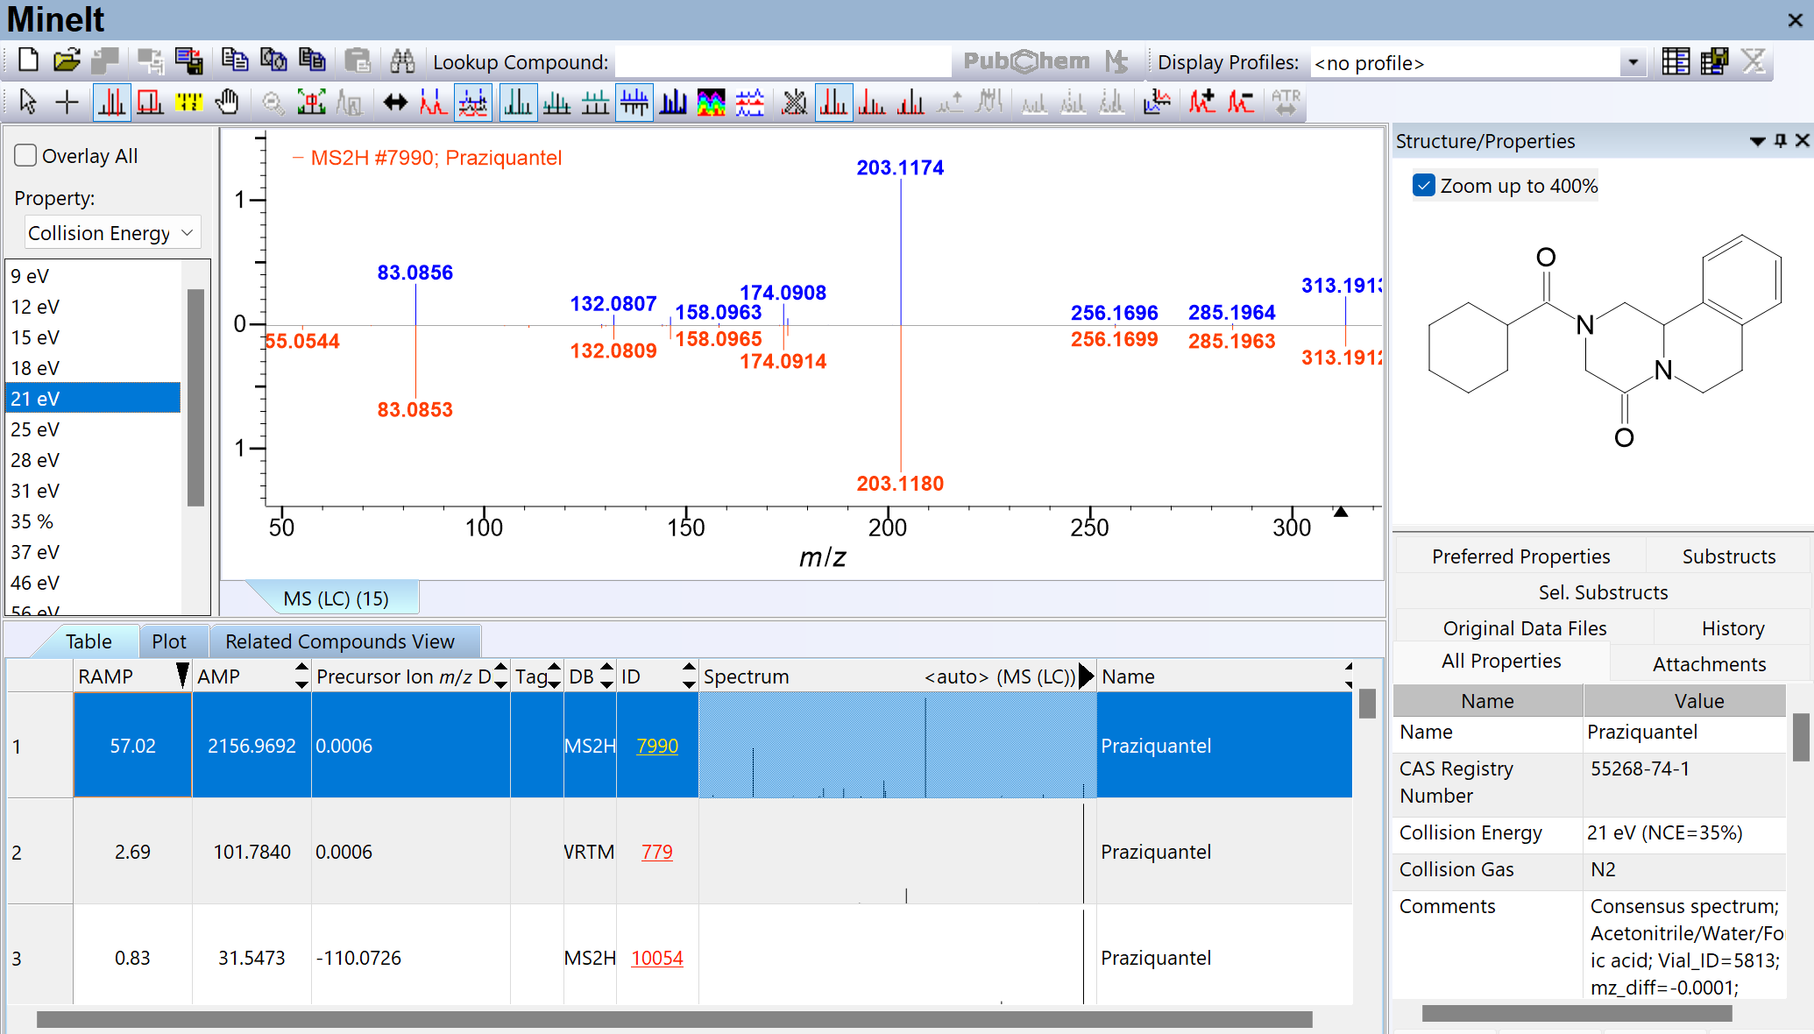Select the pan hand tool
The image size is (1814, 1034).
click(x=227, y=103)
